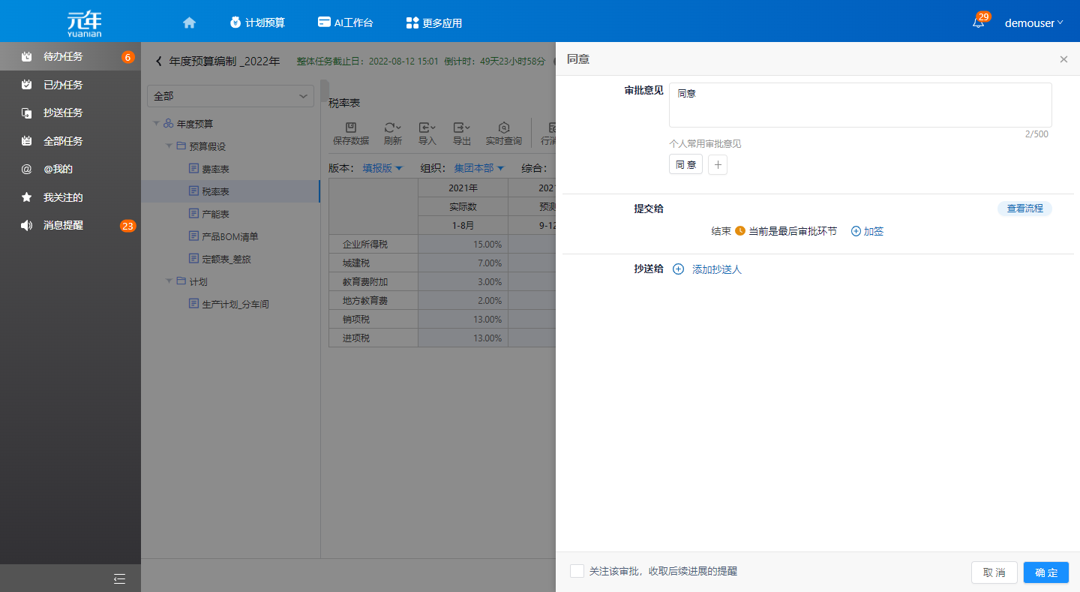Collapse the 预算假设 tree folder
Screen dimensions: 1080x592
click(169, 146)
